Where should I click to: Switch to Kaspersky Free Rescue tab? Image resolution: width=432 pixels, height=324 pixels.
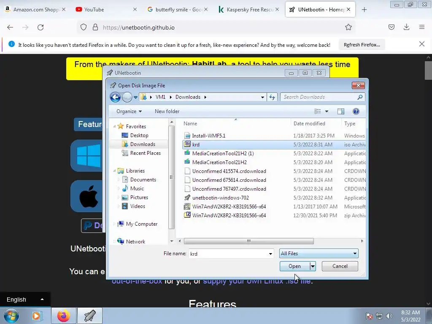click(x=249, y=9)
